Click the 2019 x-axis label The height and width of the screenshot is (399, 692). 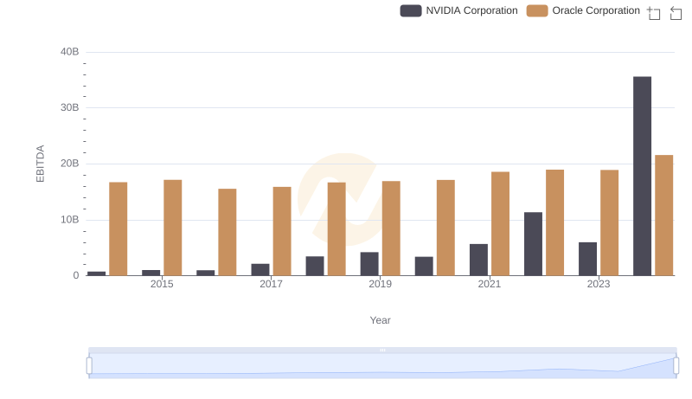pos(380,284)
